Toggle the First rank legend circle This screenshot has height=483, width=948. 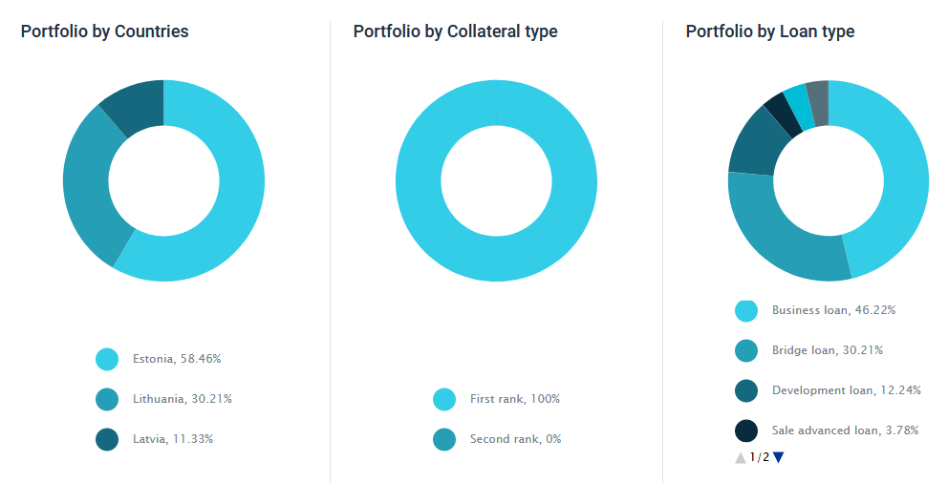444,399
